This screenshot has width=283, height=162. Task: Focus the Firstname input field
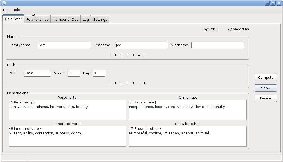click(x=141, y=45)
